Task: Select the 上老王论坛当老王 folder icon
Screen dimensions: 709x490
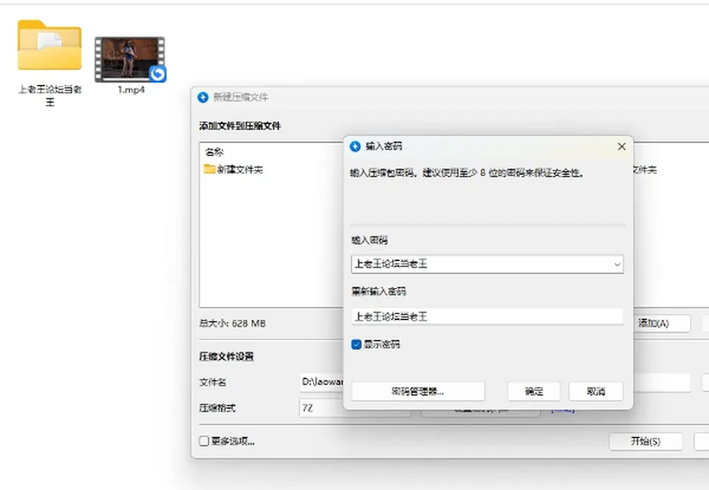Action: tap(49, 45)
